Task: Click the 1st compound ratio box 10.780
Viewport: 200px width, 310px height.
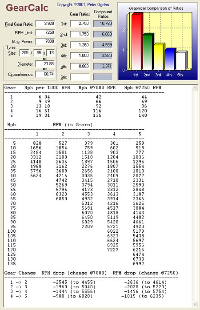Action: pyautogui.click(x=103, y=24)
